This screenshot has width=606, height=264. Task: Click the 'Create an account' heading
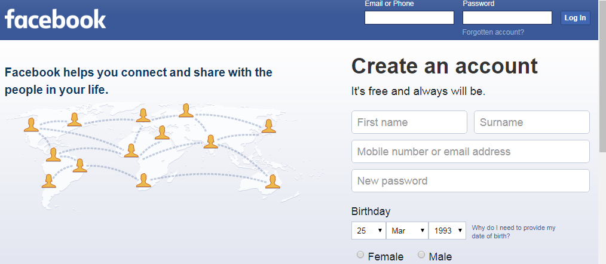444,66
